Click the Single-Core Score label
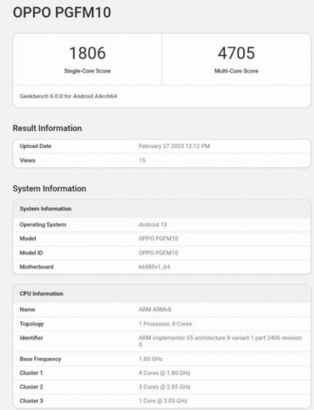 [x=87, y=71]
